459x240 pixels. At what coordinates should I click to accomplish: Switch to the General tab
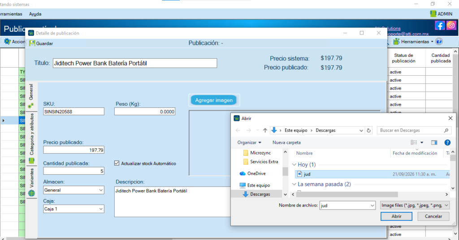(x=31, y=96)
